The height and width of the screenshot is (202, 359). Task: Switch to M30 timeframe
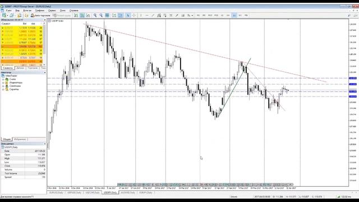(x=216, y=15)
